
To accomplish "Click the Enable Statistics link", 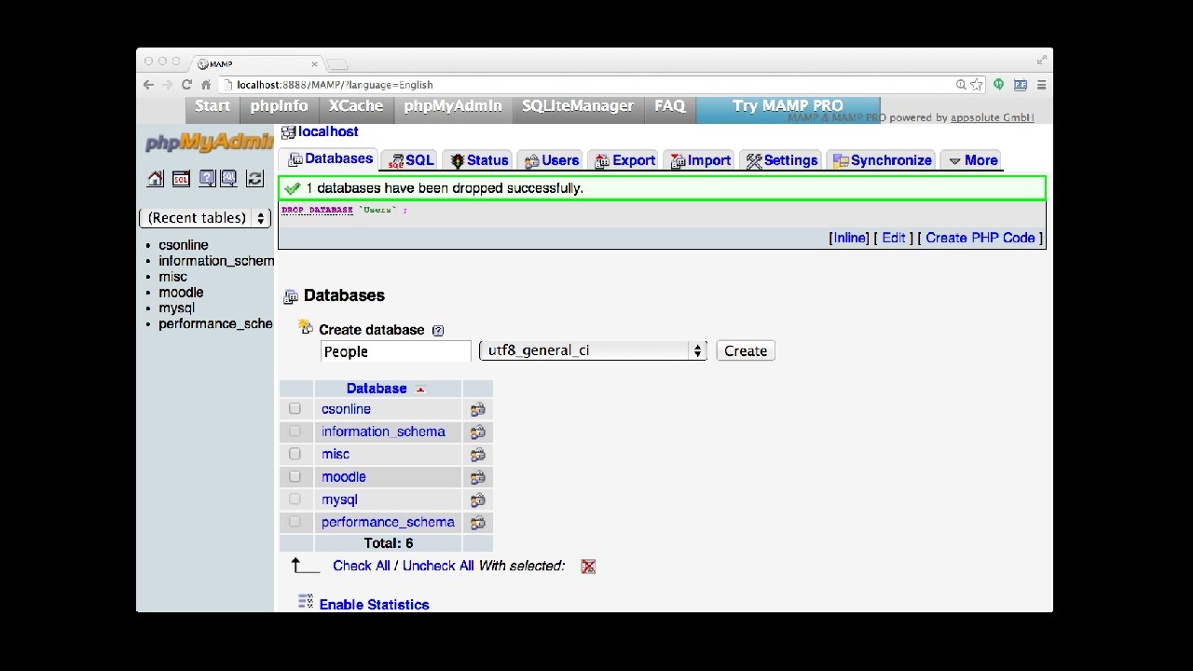I will pyautogui.click(x=374, y=605).
